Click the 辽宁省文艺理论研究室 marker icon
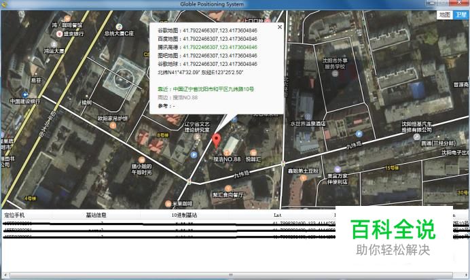The width and height of the screenshot is (470, 280). pos(197,137)
